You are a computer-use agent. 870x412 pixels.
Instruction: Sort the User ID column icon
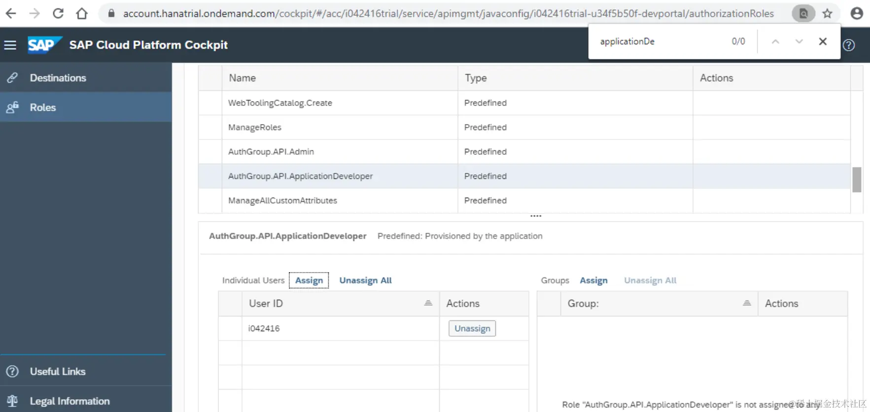(x=428, y=303)
